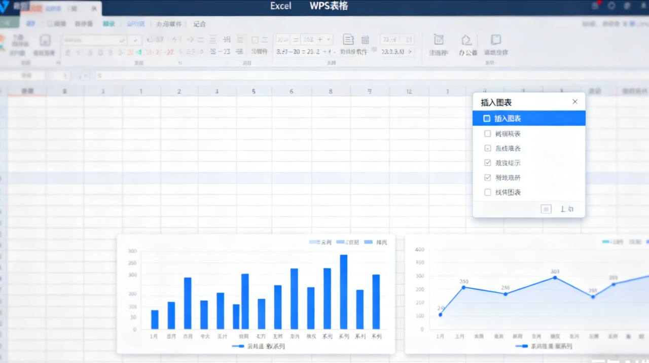Open the 记合 ribbon tab
649x363 pixels.
coord(199,24)
